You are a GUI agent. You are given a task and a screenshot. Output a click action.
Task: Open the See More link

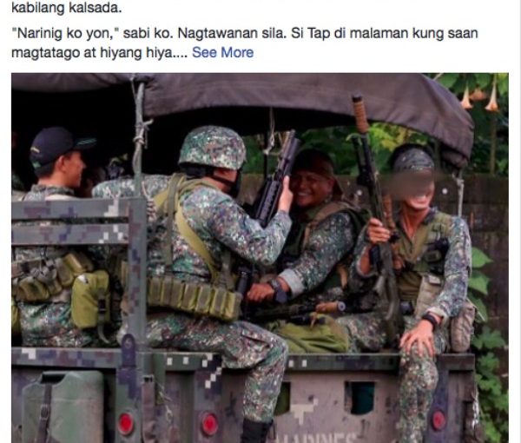click(x=222, y=52)
